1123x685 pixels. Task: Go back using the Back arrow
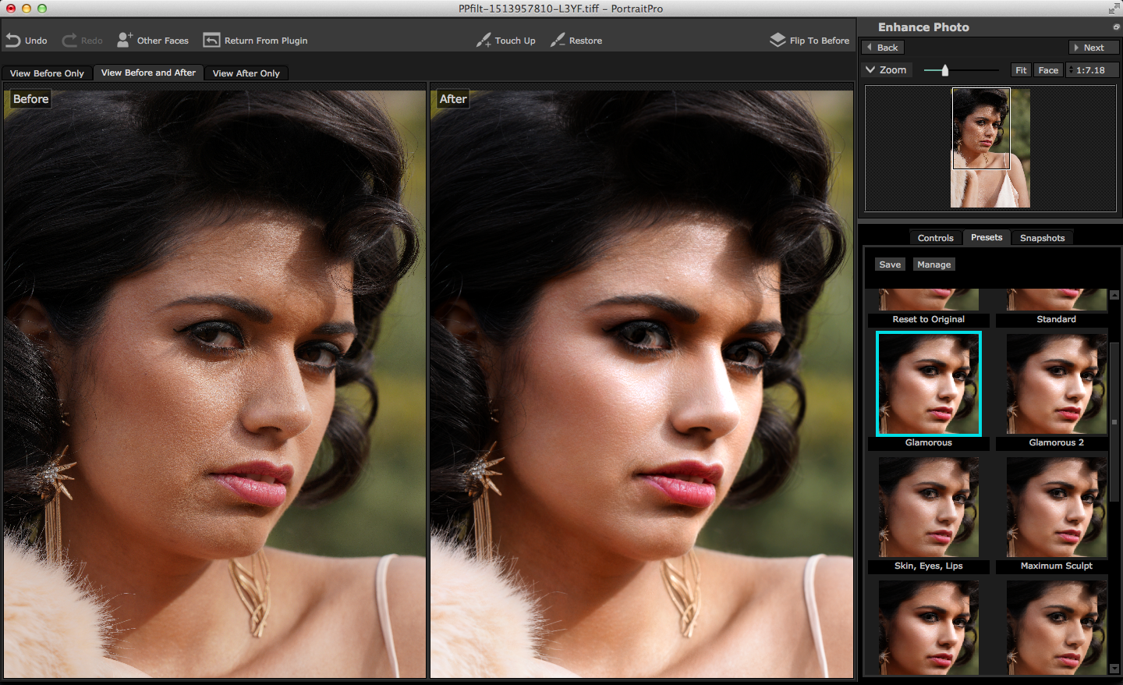(x=883, y=48)
